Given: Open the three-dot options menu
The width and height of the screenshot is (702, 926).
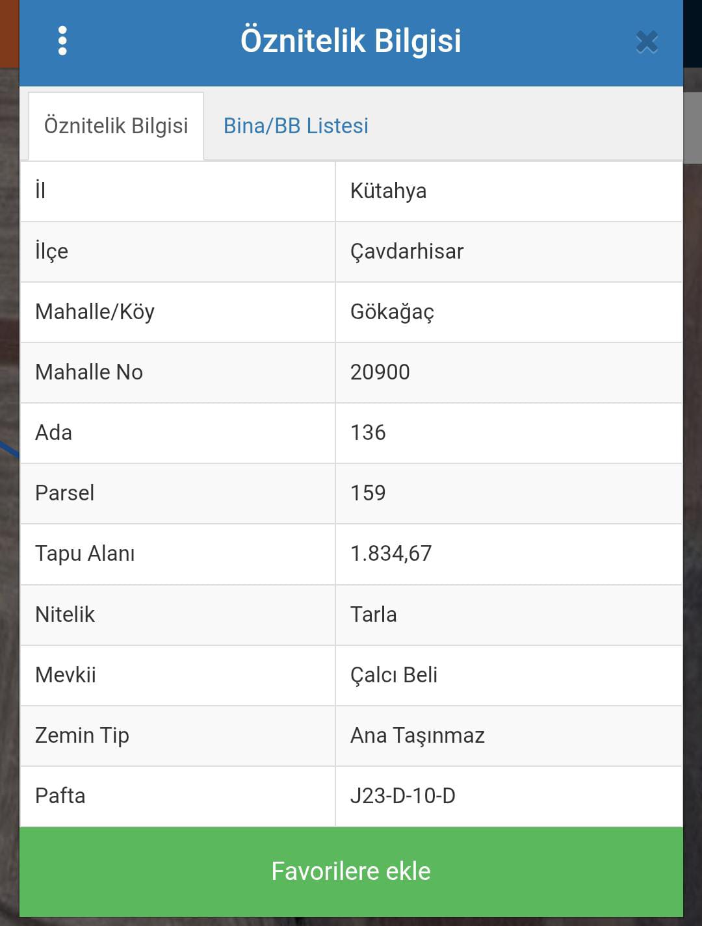Looking at the screenshot, I should coord(62,41).
